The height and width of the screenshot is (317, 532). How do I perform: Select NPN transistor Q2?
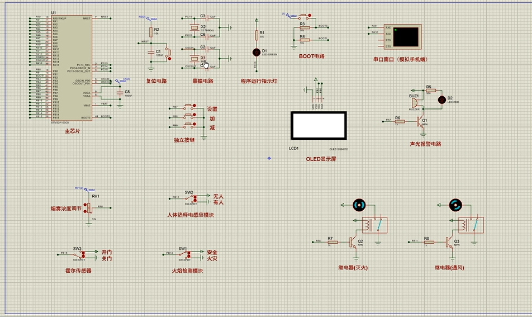click(354, 242)
